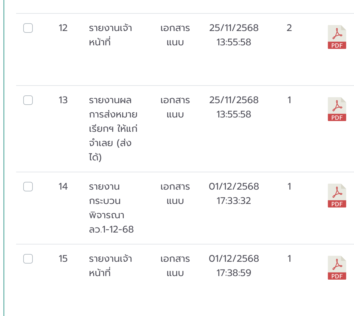354x316 pixels.
Task: Open the PDF icon for document 12
Action: click(x=337, y=37)
